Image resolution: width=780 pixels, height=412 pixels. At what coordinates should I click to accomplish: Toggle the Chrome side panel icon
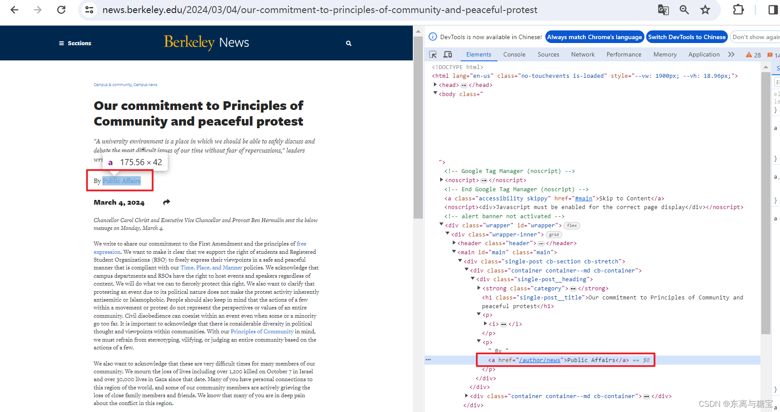click(x=773, y=10)
